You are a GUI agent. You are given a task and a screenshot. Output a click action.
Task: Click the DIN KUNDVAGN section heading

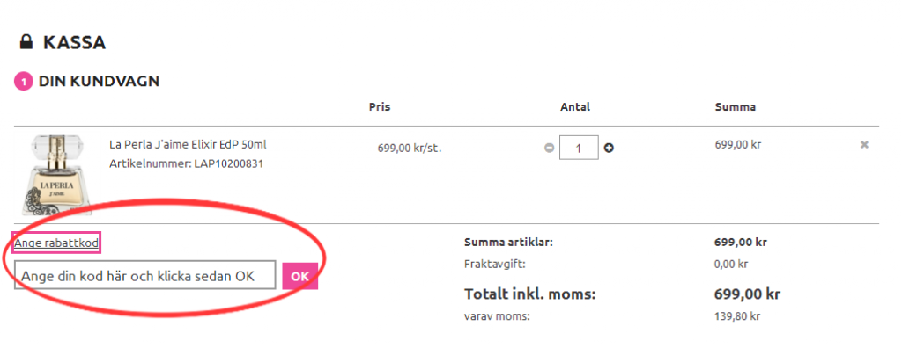[x=99, y=82]
